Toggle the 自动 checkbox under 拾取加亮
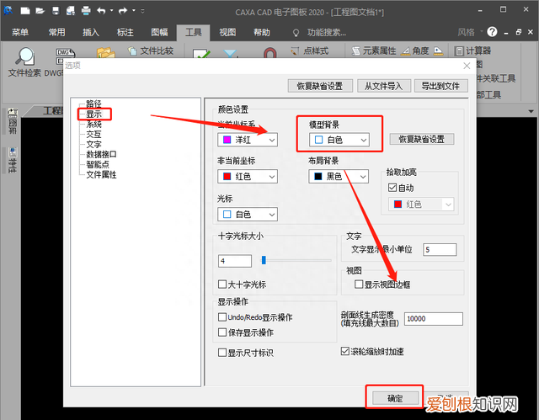 point(392,188)
